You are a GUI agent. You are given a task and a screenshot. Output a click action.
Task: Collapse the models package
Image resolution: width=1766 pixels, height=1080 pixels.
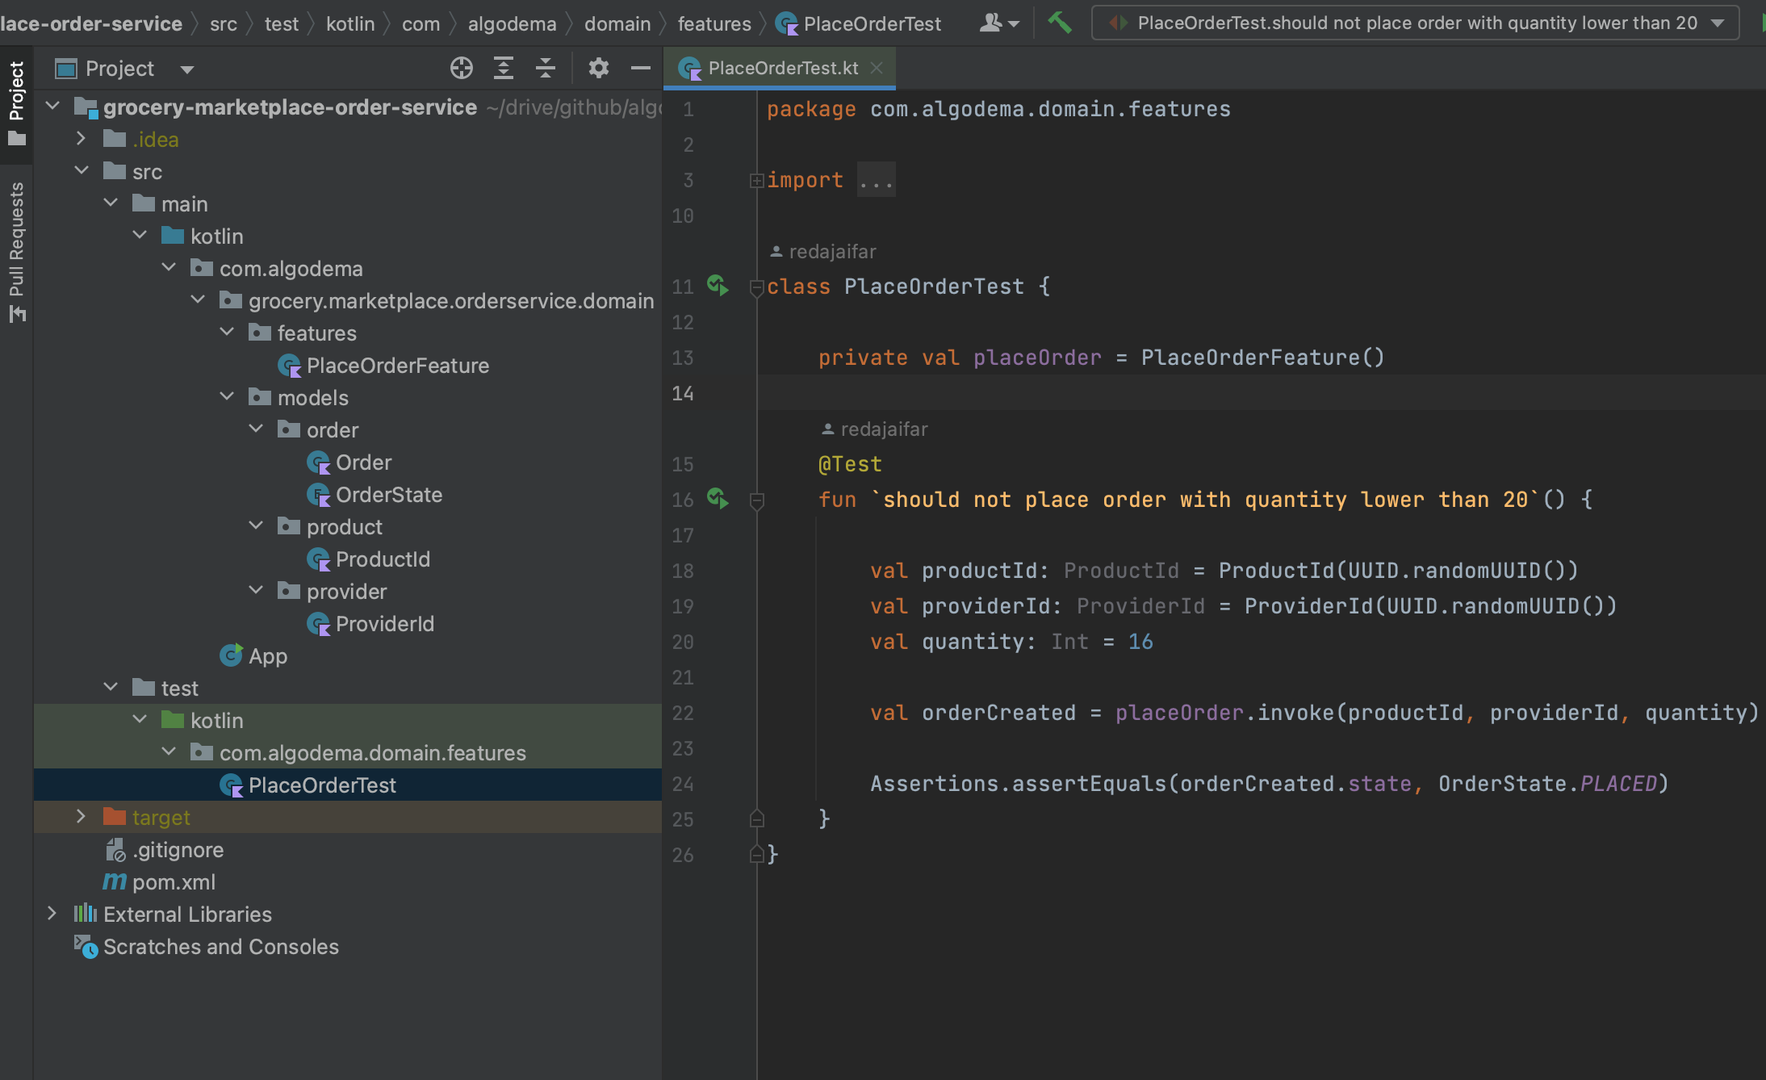(x=227, y=397)
